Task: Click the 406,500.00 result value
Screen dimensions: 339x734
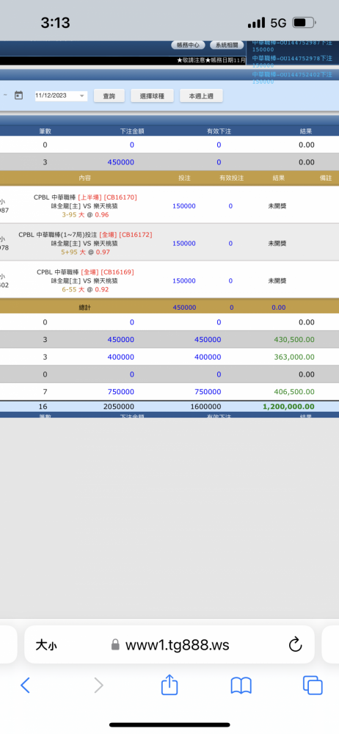Action: (295, 392)
